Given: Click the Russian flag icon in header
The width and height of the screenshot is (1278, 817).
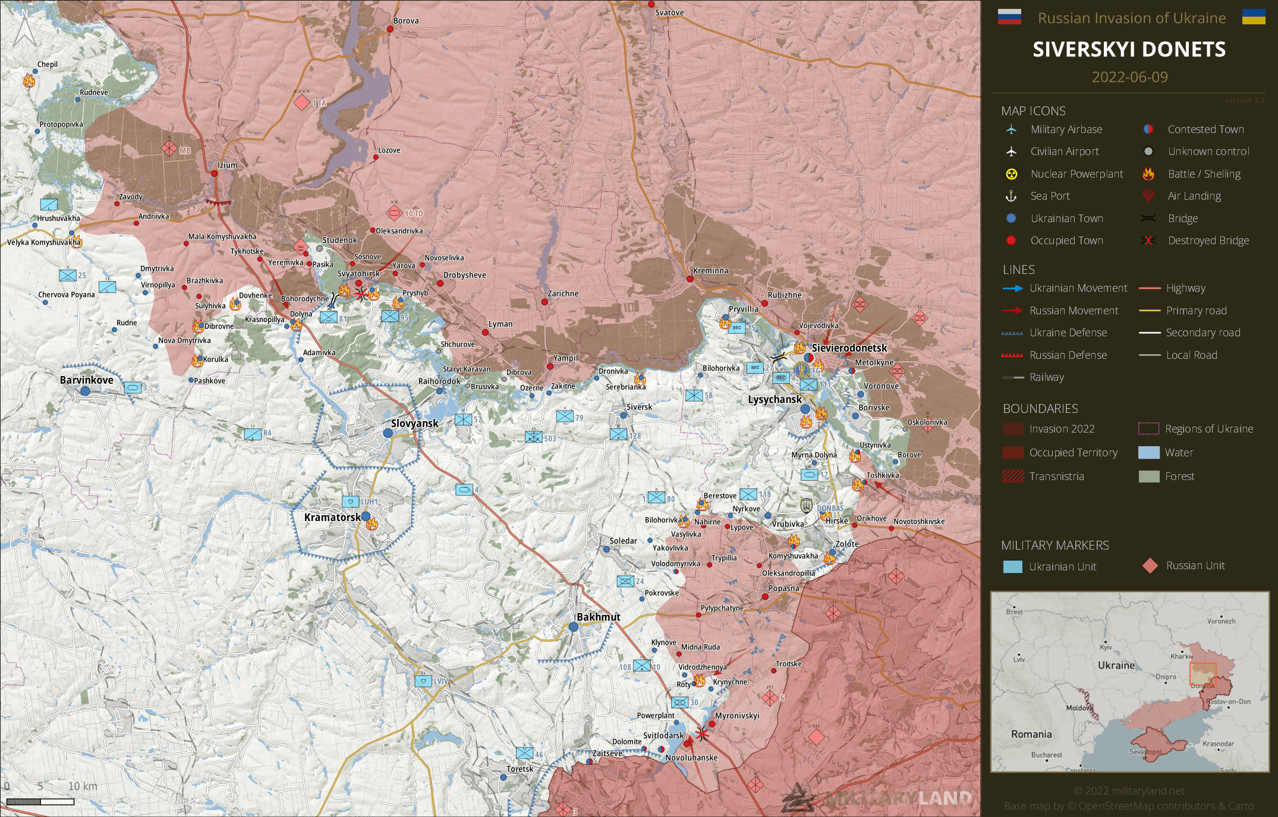Looking at the screenshot, I should (x=1009, y=17).
